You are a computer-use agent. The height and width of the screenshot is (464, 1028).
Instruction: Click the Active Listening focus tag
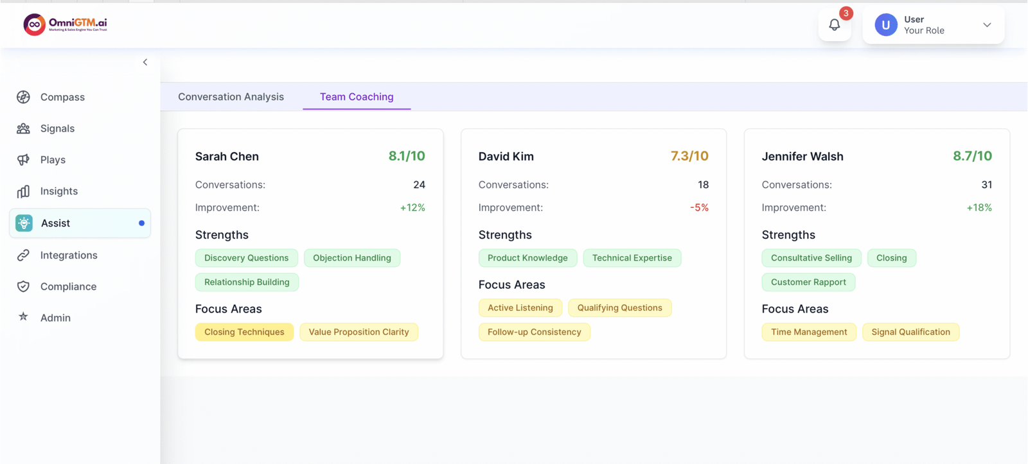click(520, 308)
